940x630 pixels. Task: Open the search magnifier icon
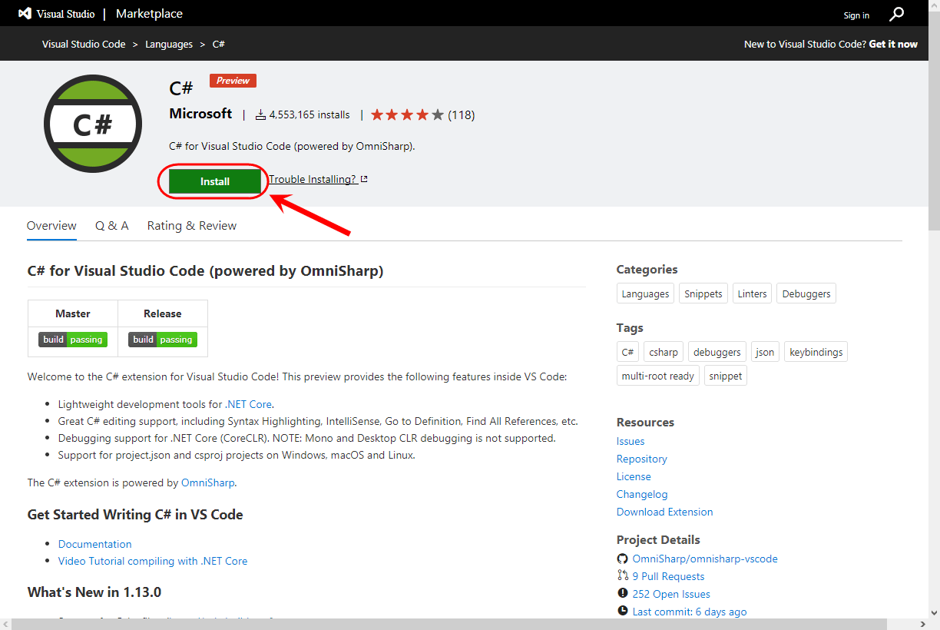click(x=897, y=14)
